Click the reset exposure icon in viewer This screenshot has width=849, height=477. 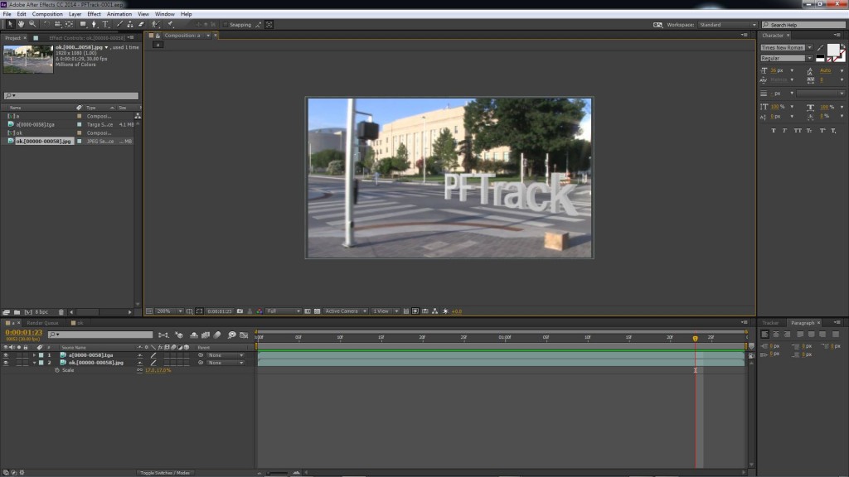tap(445, 311)
